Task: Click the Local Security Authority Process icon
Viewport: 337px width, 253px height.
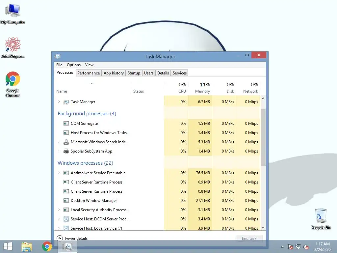Action: click(66, 210)
